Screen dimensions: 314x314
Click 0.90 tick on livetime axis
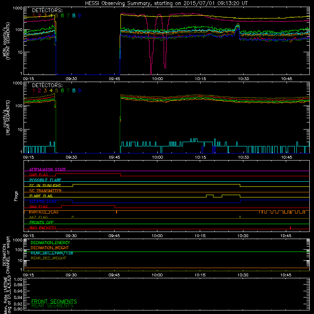18,309
